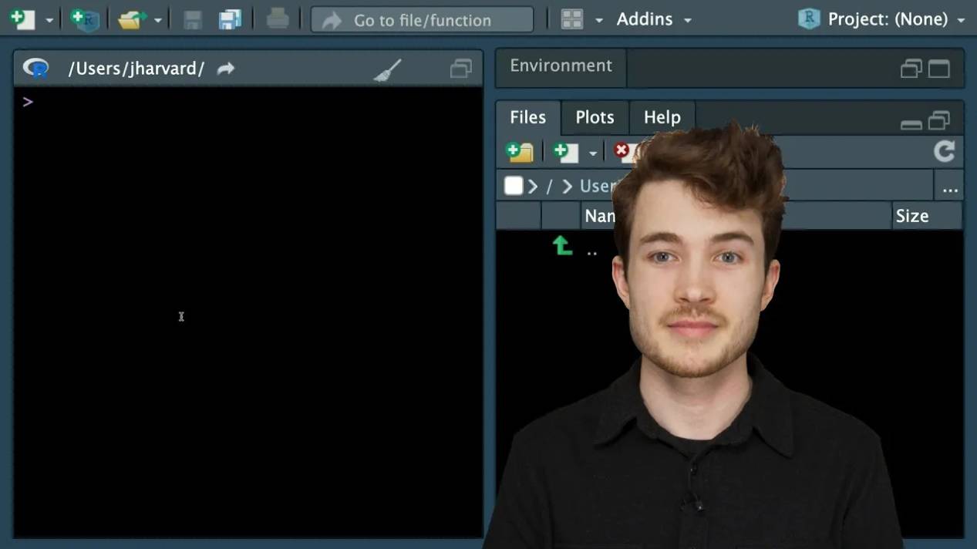Maximize the console pane
The height and width of the screenshot is (549, 977).
460,69
